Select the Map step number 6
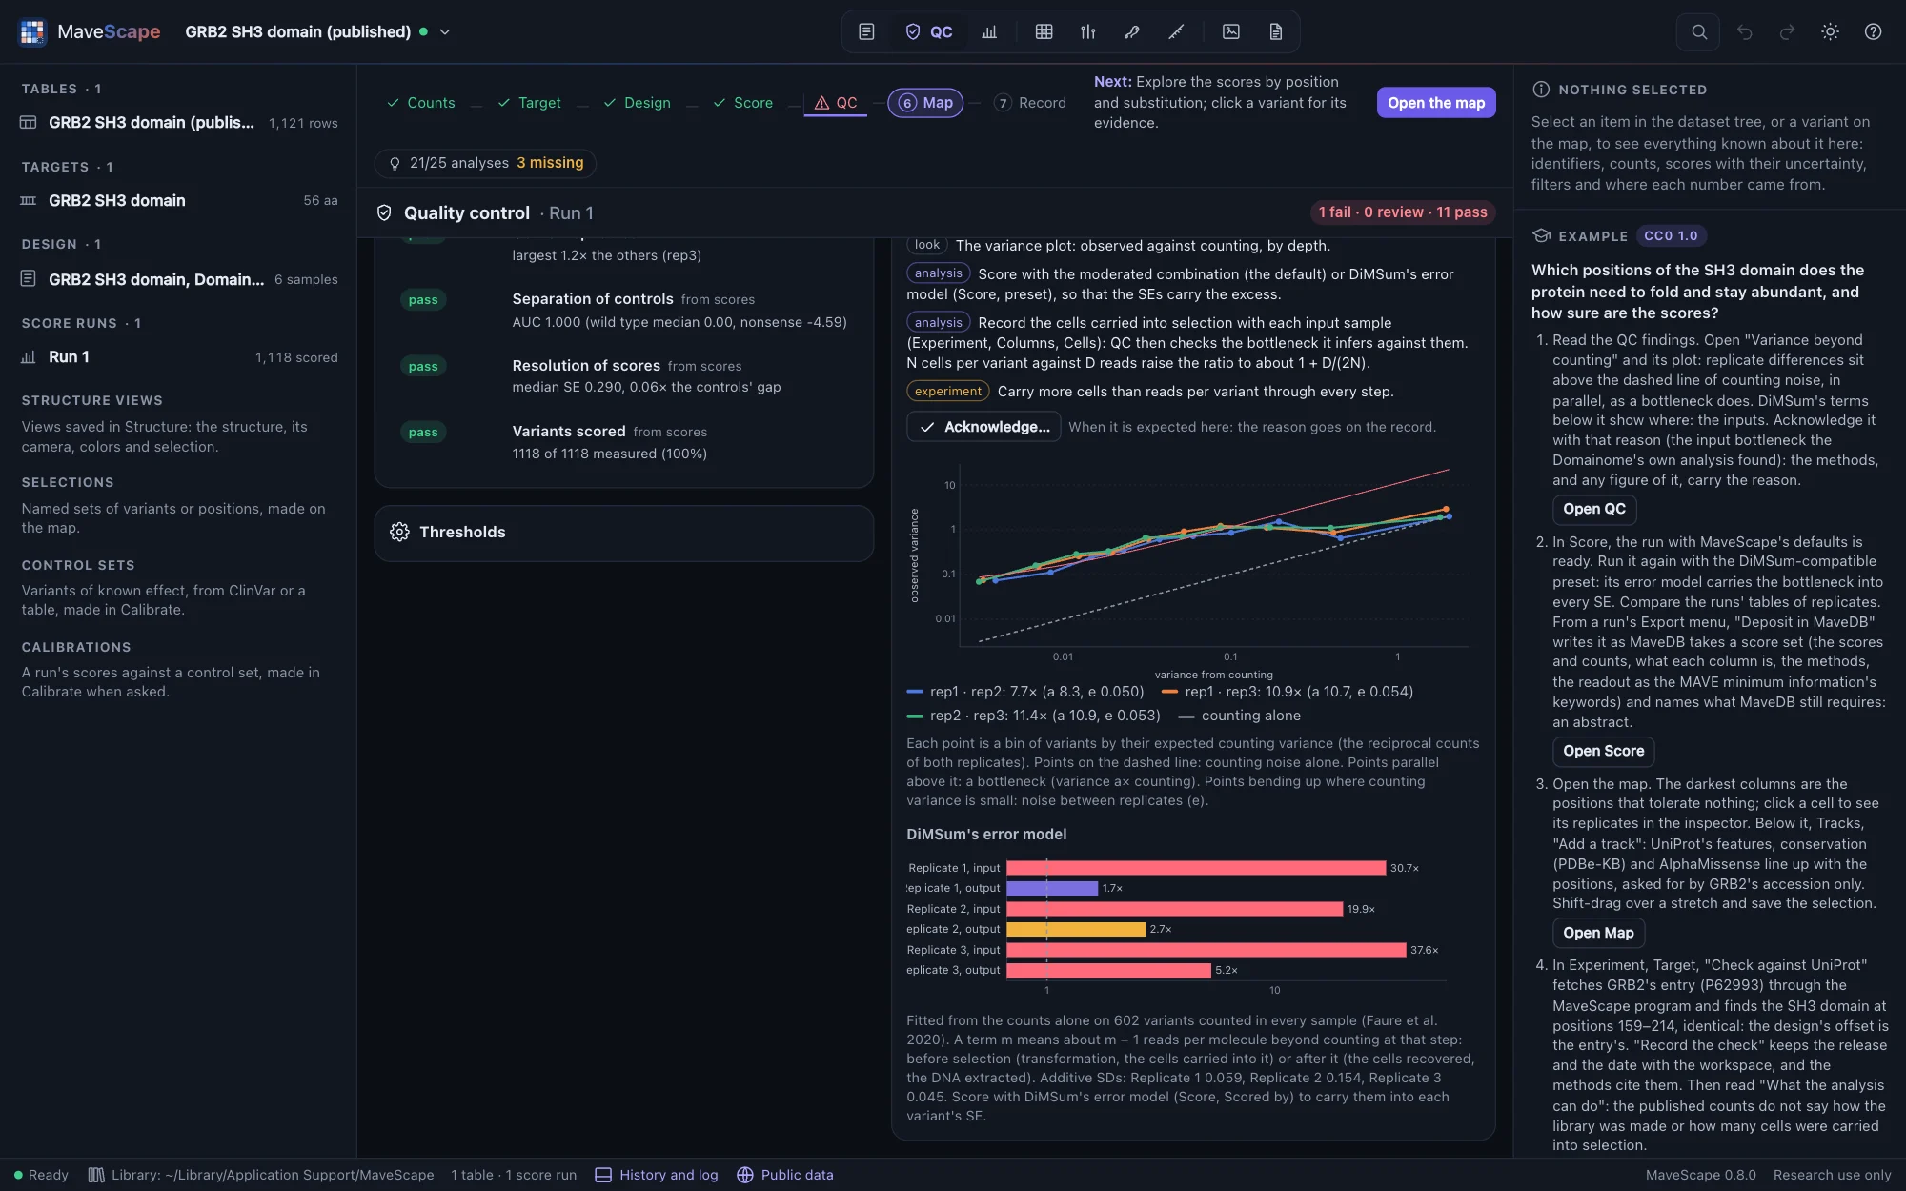This screenshot has height=1191, width=1906. (925, 103)
